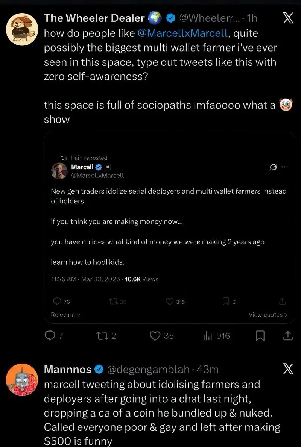The height and width of the screenshot is (447, 301).
Task: Open The Wheeler Dealer's profile avatar
Action: pos(22,30)
